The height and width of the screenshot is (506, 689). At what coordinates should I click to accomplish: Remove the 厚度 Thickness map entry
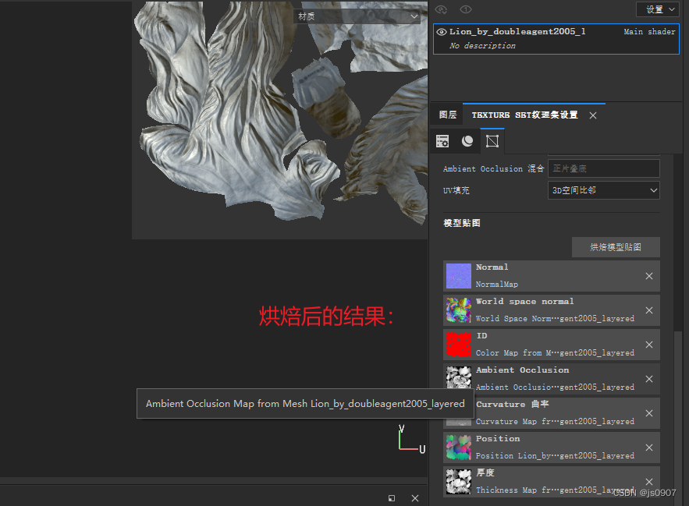648,482
